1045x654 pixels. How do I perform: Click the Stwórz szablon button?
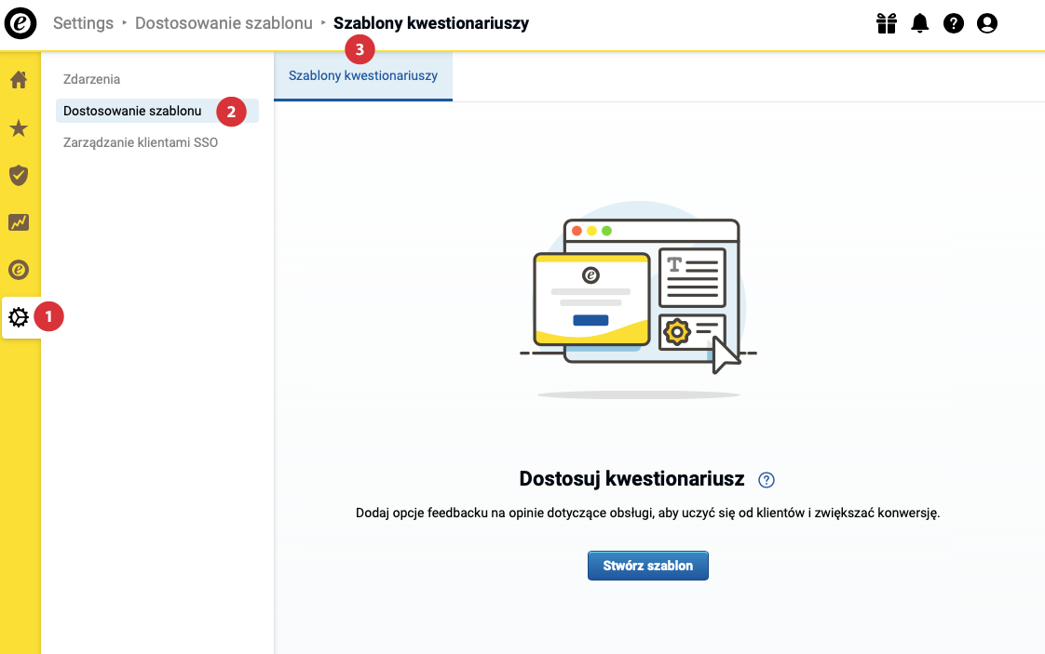pos(648,566)
